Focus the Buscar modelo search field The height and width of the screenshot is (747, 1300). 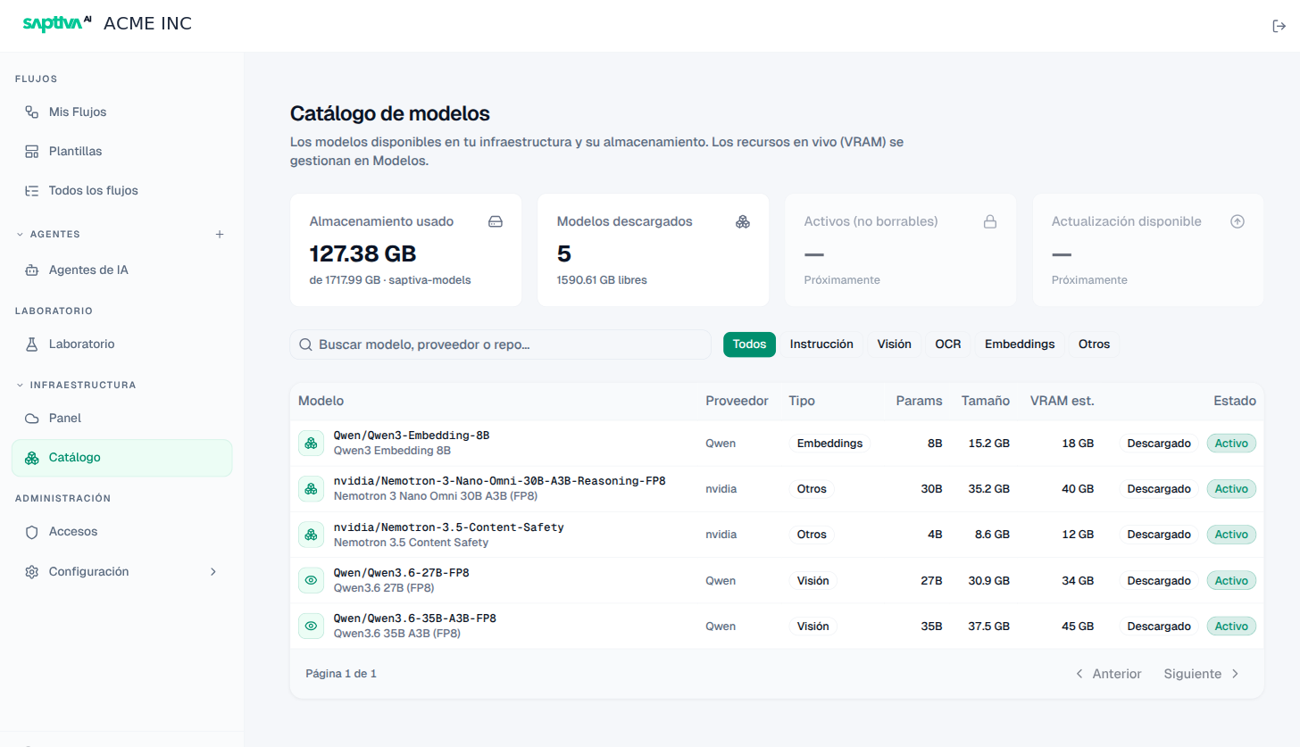point(500,344)
